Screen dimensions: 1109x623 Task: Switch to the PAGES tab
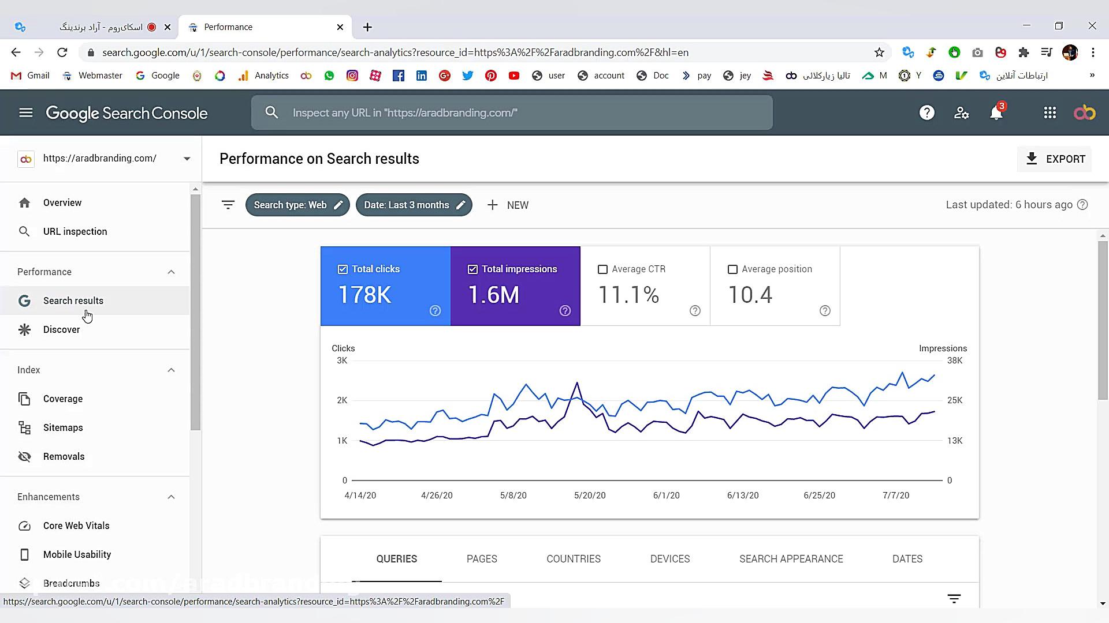click(481, 559)
